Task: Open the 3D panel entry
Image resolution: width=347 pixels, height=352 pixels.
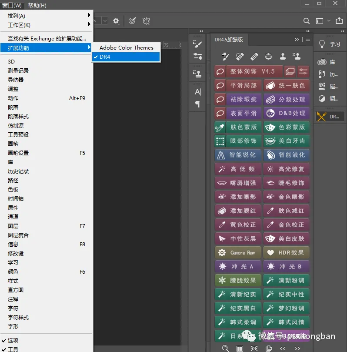Action: coord(47,61)
